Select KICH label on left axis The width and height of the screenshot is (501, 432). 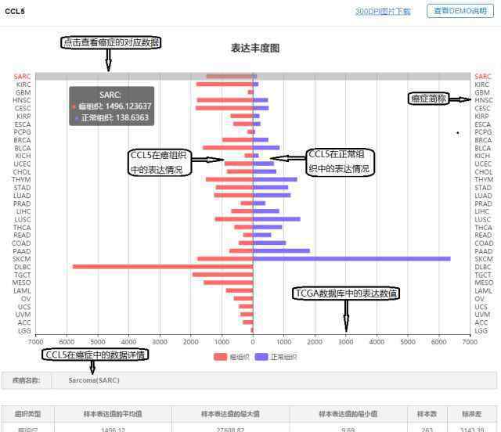click(x=23, y=156)
